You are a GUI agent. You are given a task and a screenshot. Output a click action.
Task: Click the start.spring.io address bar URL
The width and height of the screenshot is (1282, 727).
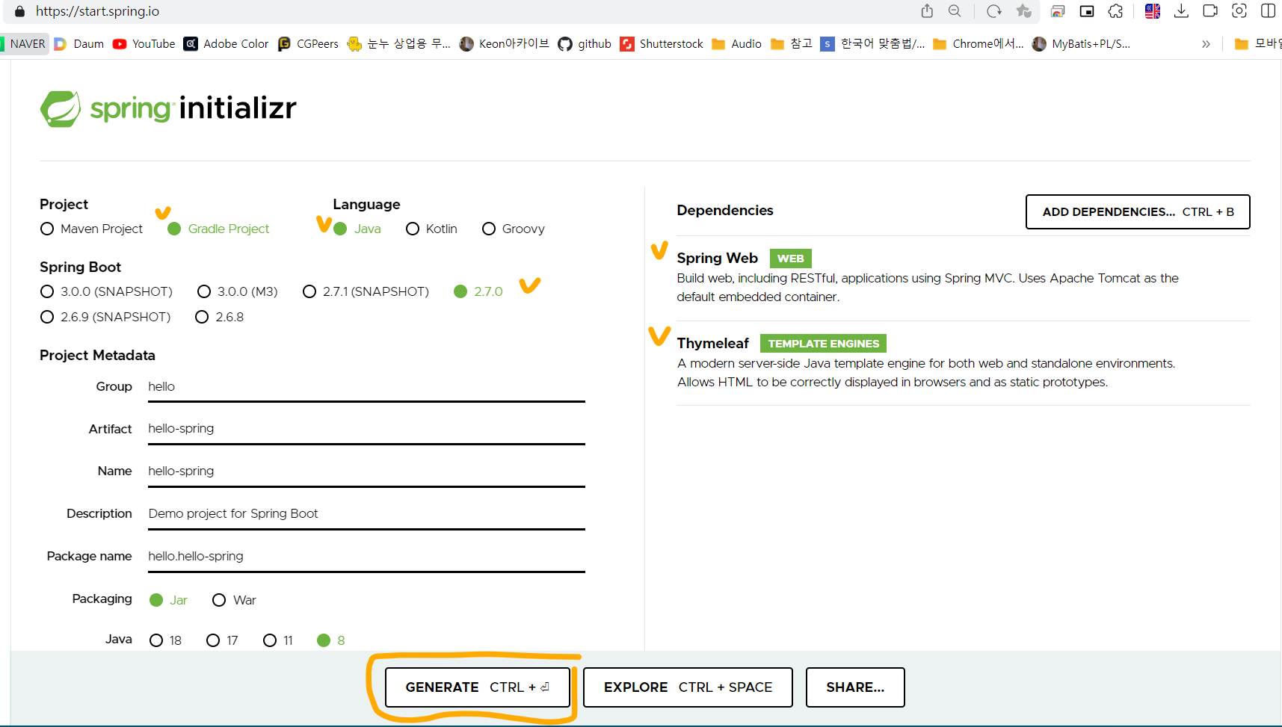[x=97, y=11]
